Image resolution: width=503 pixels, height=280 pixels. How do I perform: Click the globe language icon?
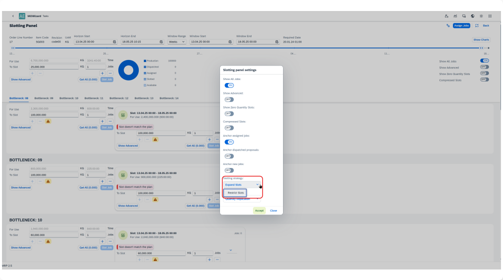point(472,16)
